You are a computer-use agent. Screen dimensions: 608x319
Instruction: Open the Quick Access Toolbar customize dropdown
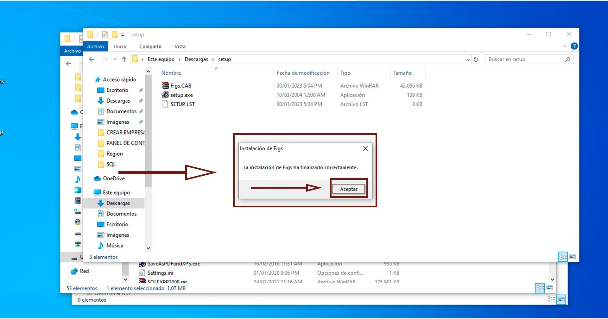pos(123,35)
